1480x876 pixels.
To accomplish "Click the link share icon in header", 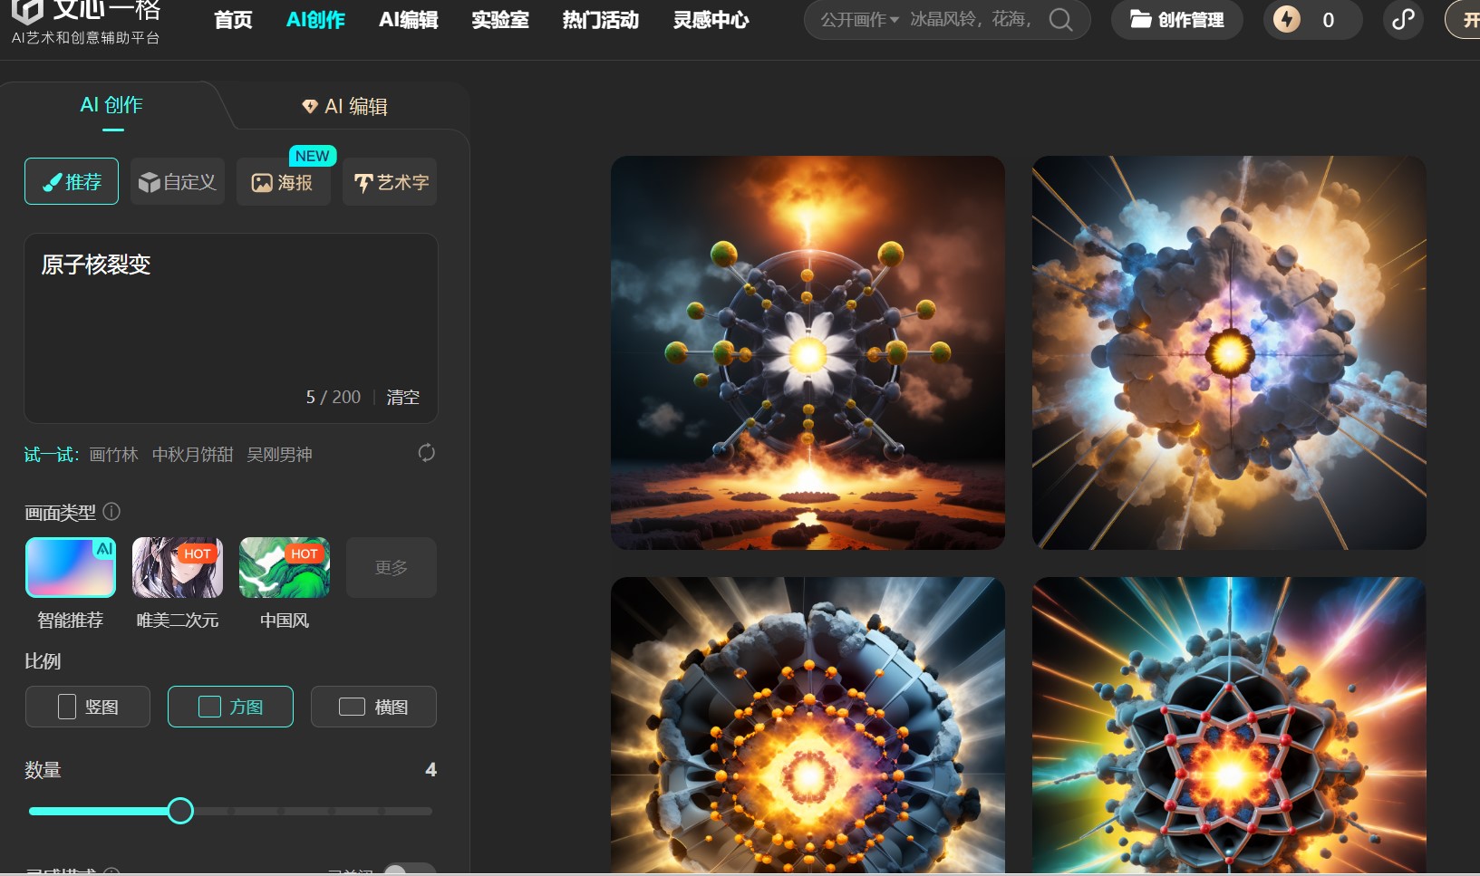I will [x=1403, y=19].
